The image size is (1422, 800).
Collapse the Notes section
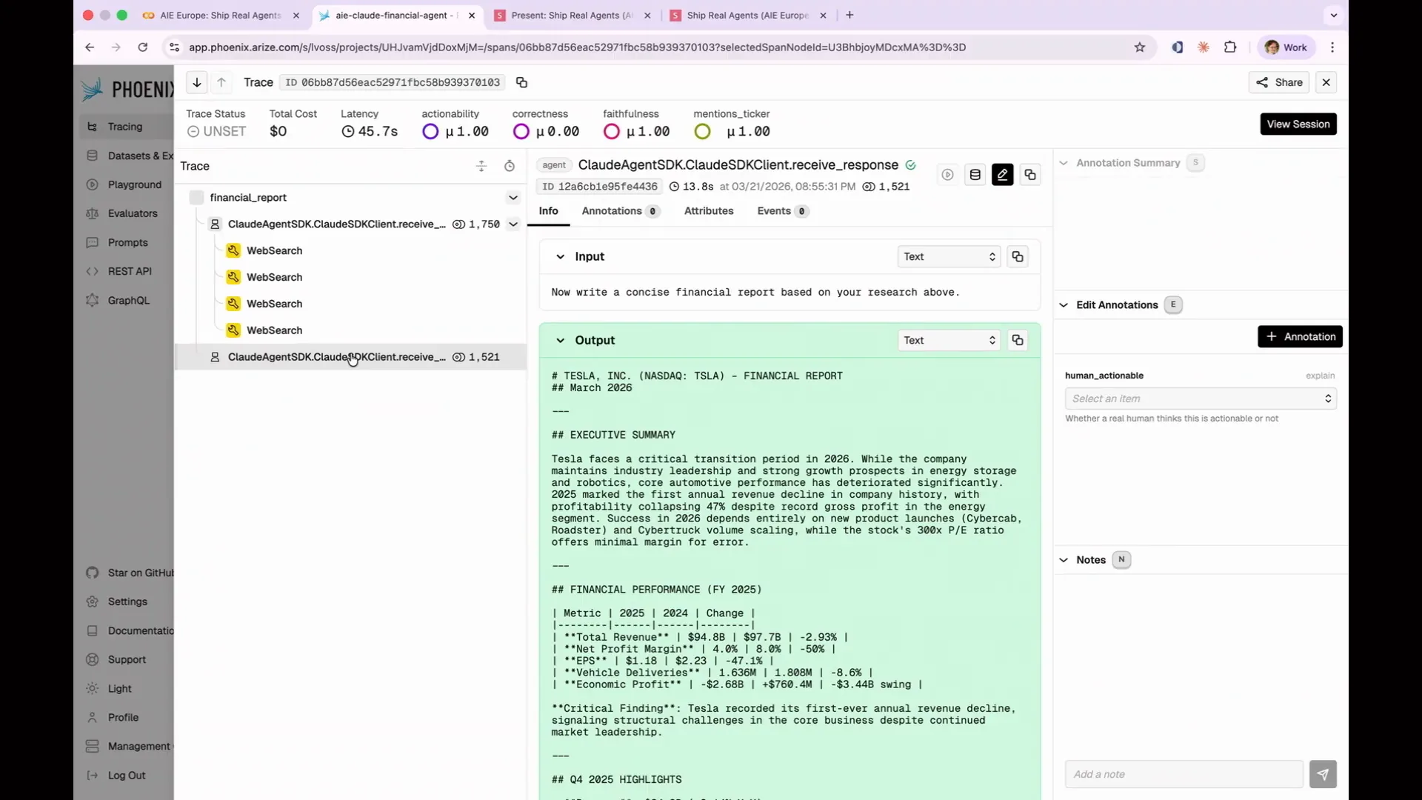(x=1064, y=560)
